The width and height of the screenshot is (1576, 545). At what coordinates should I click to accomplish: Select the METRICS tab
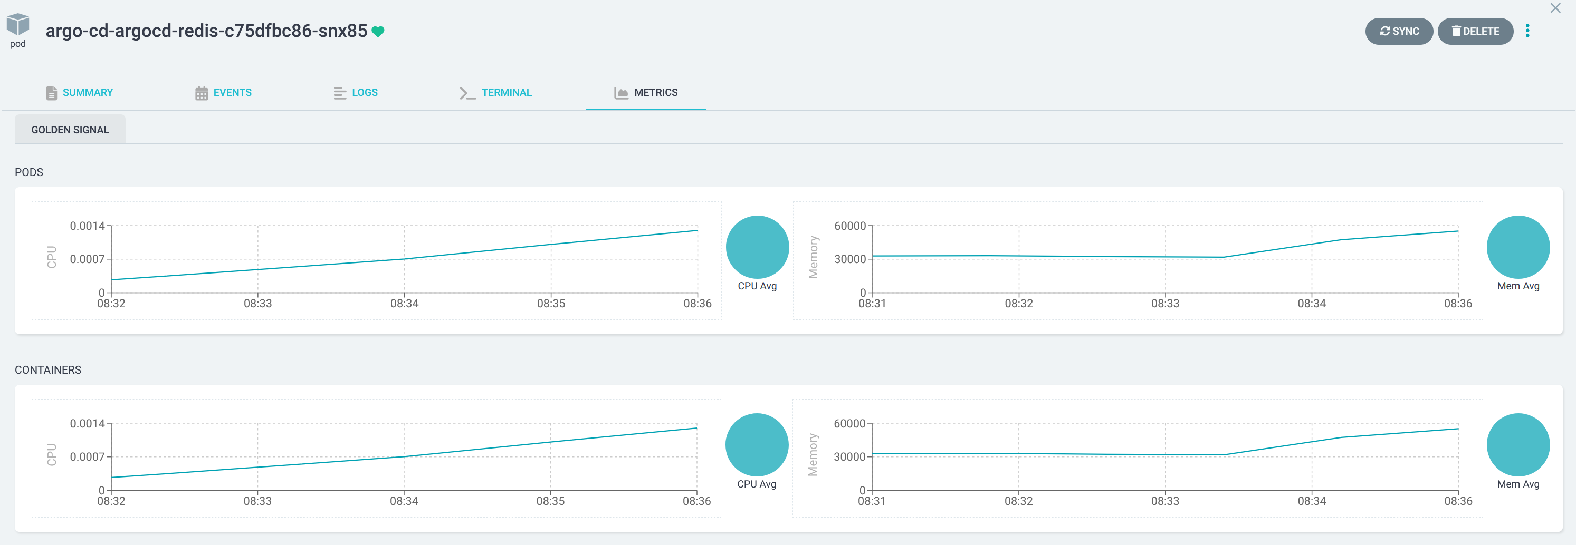(646, 92)
